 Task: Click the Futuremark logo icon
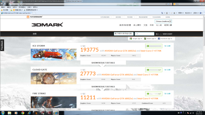click(x=28, y=17)
